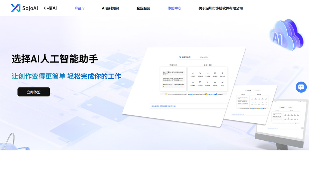The image size is (311, 170).
Task: Select the translation template icon in the top row
Action: tap(200, 74)
